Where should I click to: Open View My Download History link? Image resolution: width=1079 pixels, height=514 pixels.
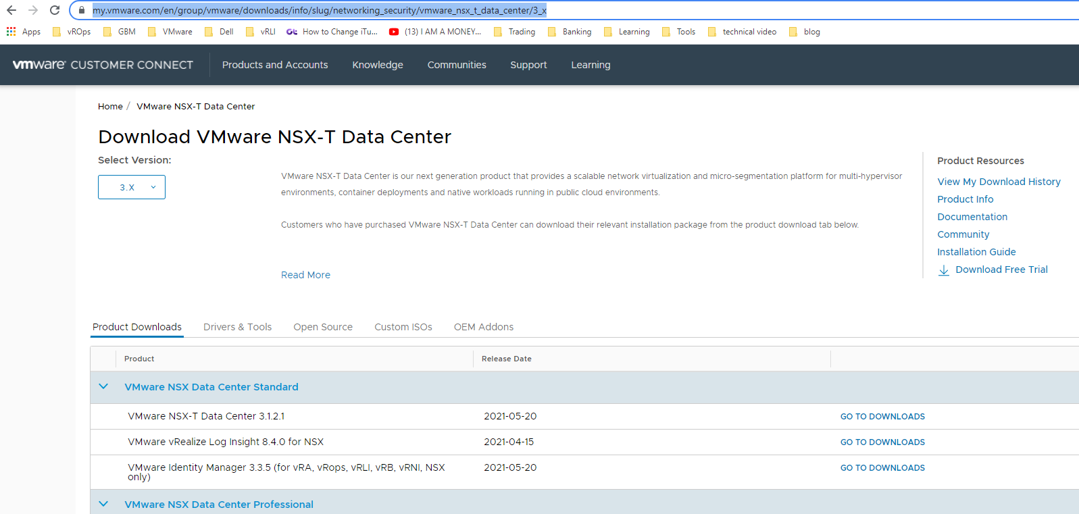click(x=999, y=182)
